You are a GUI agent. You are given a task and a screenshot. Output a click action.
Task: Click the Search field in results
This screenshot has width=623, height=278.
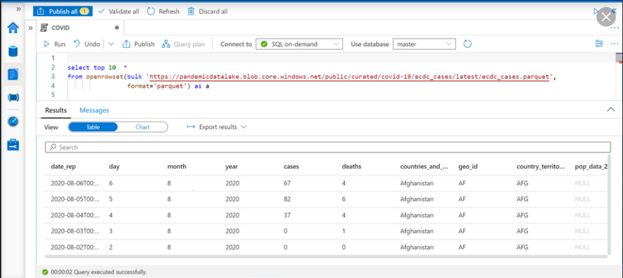[327, 147]
